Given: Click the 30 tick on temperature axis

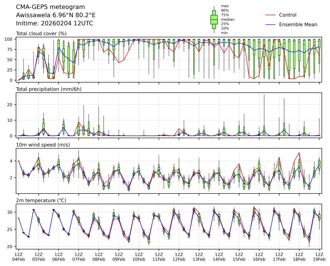Looking at the screenshot, I should pos(11,212).
